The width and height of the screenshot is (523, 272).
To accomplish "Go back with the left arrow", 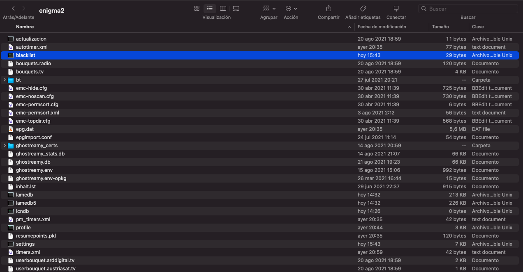I will (13, 9).
